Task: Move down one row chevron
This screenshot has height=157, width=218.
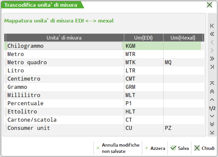Action: [212, 116]
